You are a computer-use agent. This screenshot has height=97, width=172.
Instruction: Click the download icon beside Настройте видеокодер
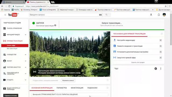click(x=115, y=40)
